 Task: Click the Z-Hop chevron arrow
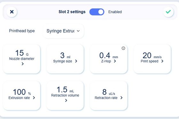pos(115,61)
